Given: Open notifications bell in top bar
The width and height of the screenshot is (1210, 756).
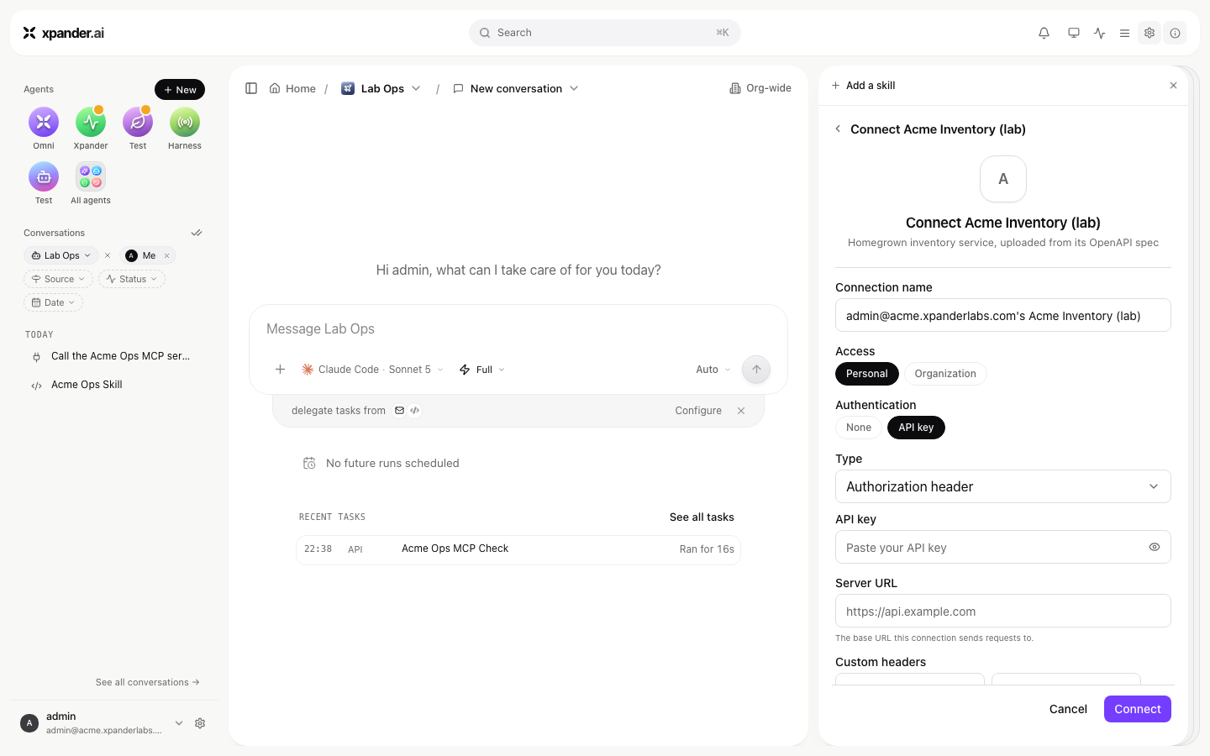Looking at the screenshot, I should (1044, 33).
